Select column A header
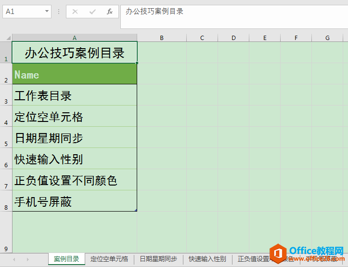Image resolution: width=348 pixels, height=267 pixels. coord(75,38)
